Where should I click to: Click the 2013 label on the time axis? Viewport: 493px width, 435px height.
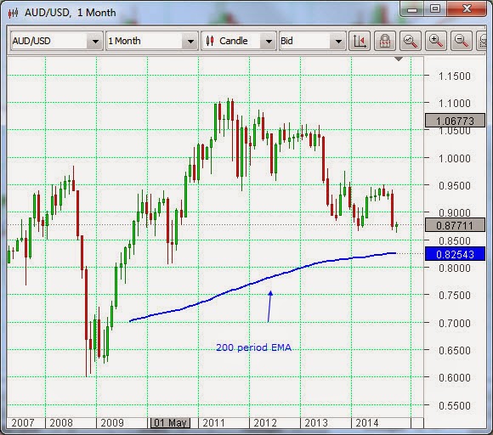coord(316,423)
